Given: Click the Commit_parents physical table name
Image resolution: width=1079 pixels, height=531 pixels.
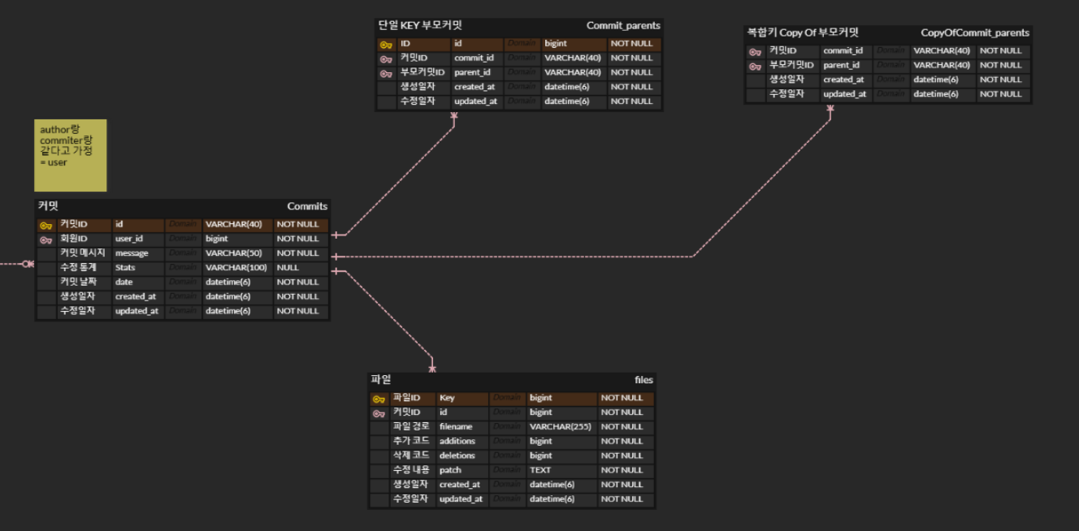Looking at the screenshot, I should (x=623, y=25).
